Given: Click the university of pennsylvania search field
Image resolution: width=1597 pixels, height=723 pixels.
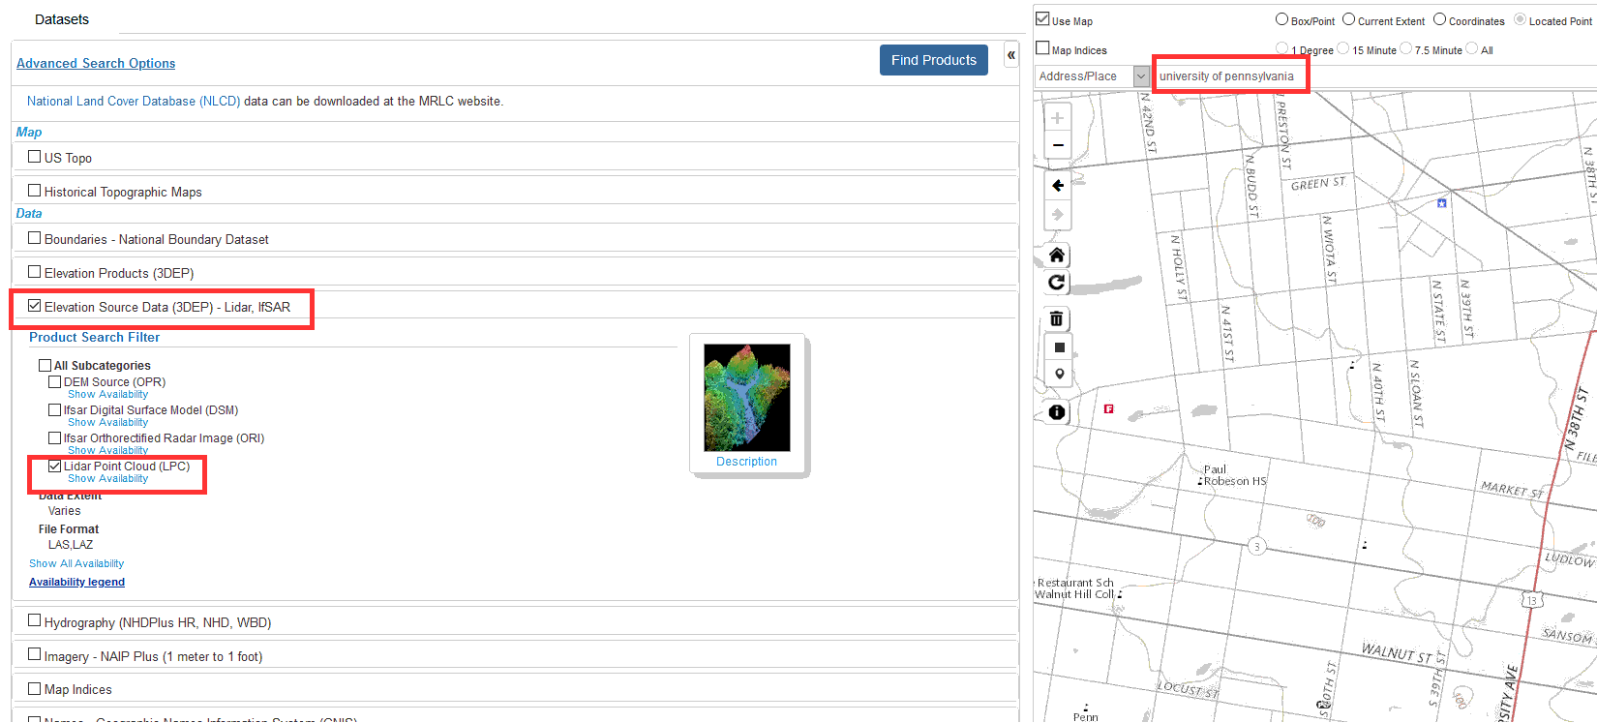Looking at the screenshot, I should pyautogui.click(x=1229, y=75).
